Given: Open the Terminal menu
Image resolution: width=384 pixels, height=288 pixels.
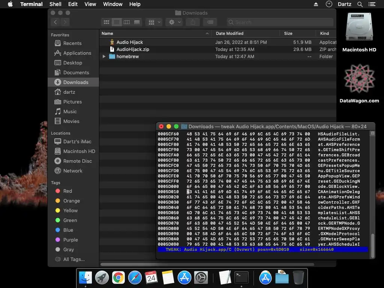Looking at the screenshot, I should click(31, 4).
